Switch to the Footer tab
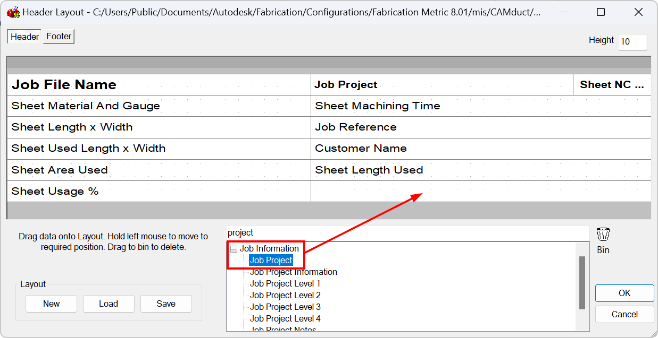This screenshot has width=658, height=338. (59, 36)
